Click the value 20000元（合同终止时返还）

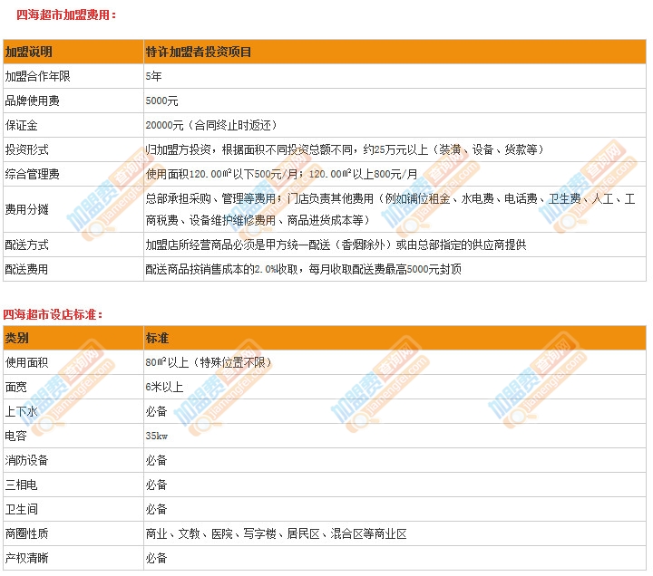[211, 126]
